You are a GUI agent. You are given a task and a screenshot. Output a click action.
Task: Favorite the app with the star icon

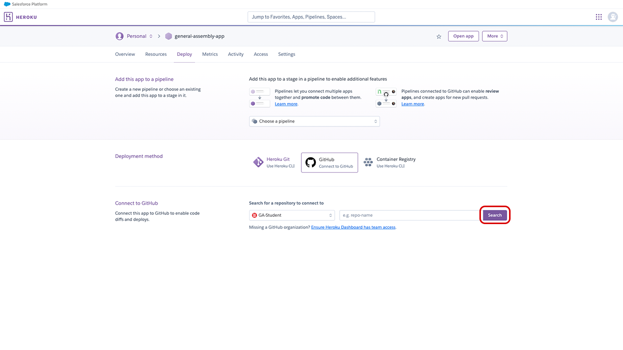pos(439,36)
